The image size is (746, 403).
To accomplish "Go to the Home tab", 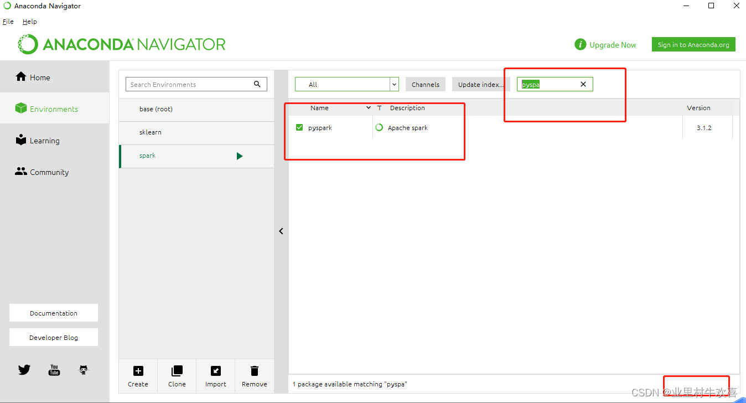I will (54, 77).
